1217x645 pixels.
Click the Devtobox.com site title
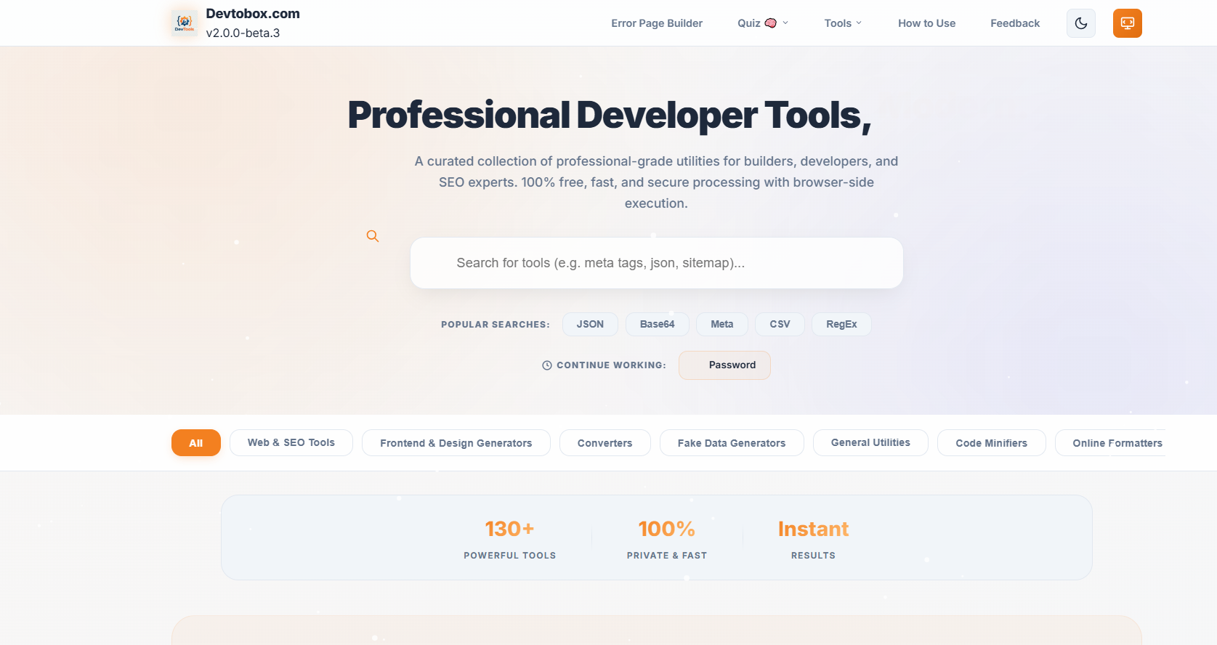253,14
